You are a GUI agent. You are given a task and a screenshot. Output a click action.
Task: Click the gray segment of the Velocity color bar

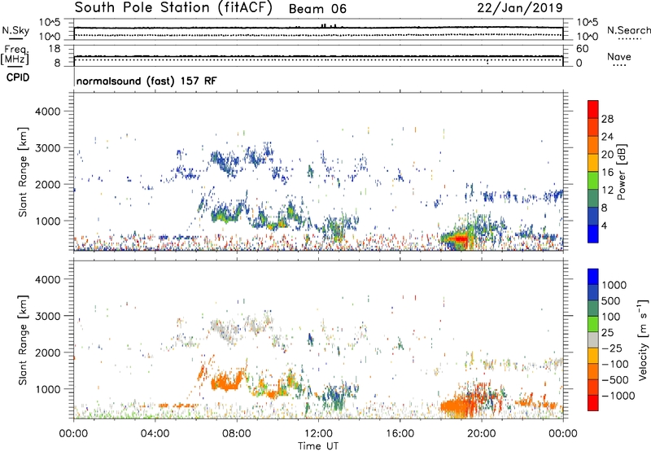(593, 339)
